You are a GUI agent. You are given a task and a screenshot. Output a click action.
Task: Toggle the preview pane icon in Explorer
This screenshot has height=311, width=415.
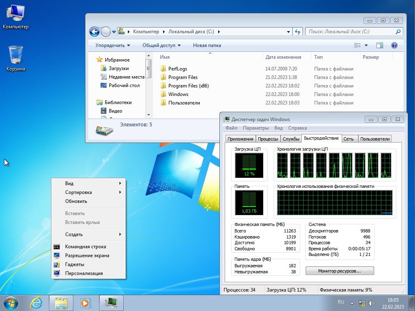[x=379, y=45]
